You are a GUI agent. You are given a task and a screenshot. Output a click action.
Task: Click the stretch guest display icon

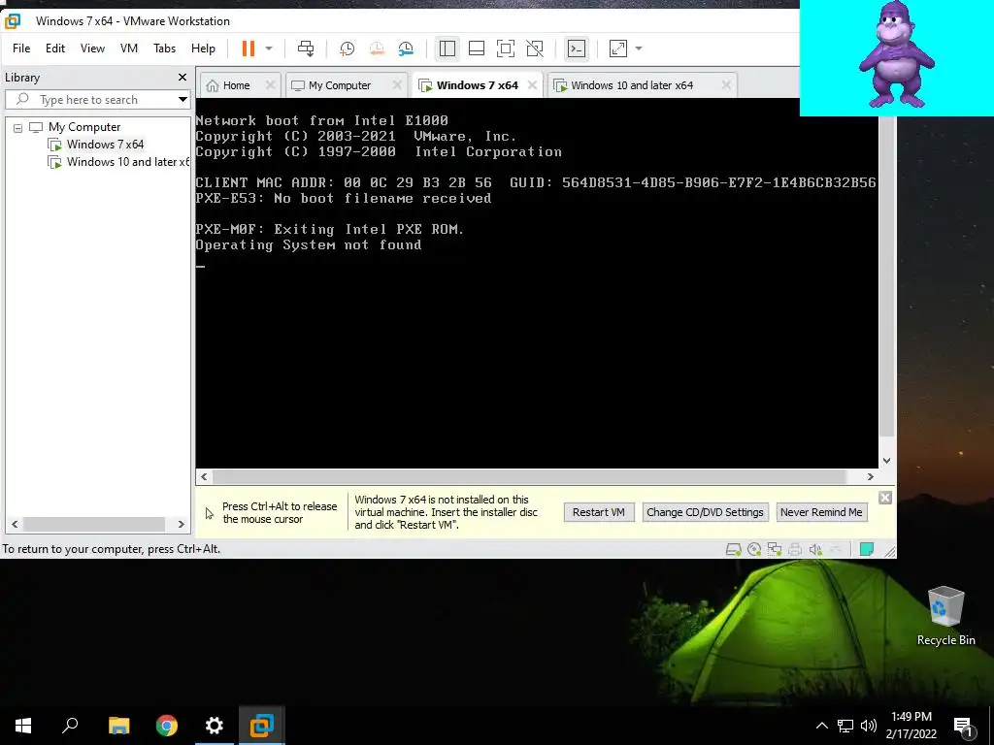click(617, 49)
